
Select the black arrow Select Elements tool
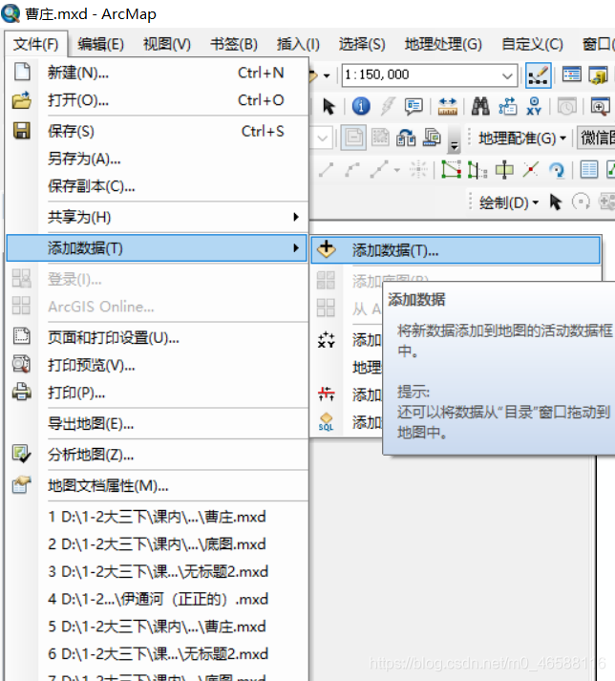pyautogui.click(x=329, y=106)
